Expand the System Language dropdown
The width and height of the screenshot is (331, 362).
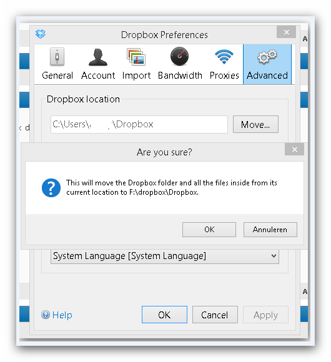165,257
